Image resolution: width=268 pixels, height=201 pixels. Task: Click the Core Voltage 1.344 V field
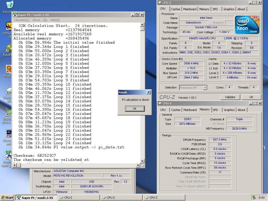[224, 32]
